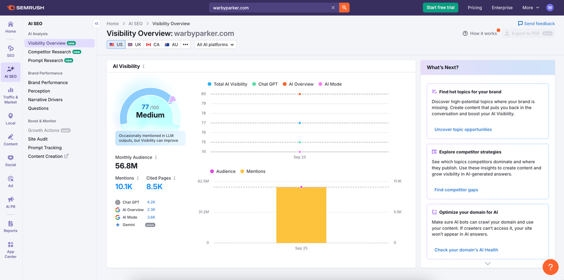564x280 pixels.
Task: Open the Pricing page
Action: pos(475,8)
